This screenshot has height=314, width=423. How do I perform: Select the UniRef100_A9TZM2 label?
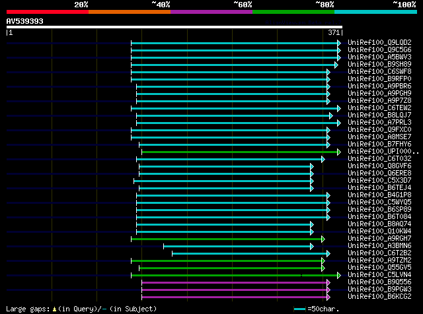(379, 261)
